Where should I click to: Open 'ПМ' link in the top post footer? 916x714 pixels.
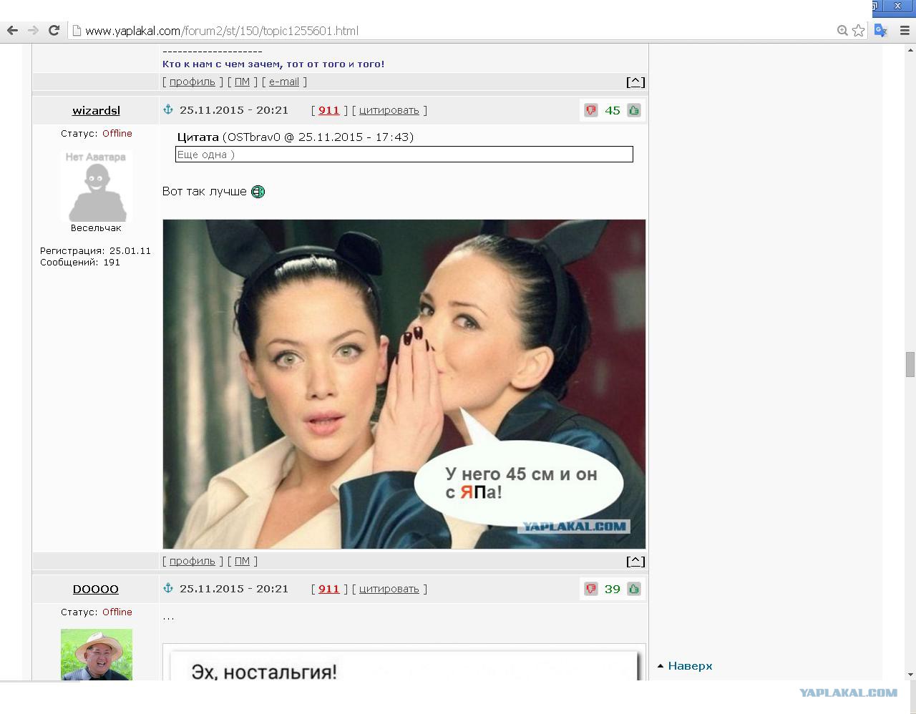pos(242,82)
